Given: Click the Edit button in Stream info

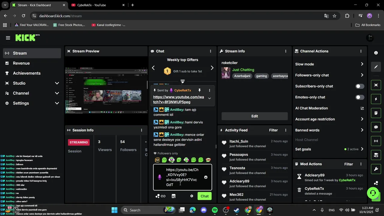Looking at the screenshot, I should (255, 116).
